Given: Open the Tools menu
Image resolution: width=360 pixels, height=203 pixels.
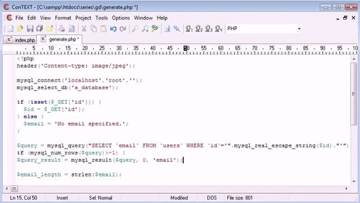Looking at the screenshot, I should pos(101,17).
